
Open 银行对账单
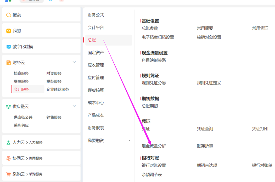click(x=262, y=165)
